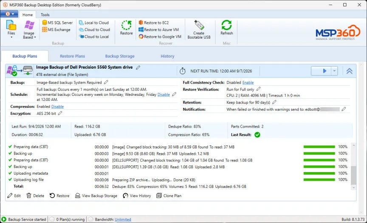Screen dimensions: 367x223
Task: Edit the schedule pencil icon
Action: click(x=174, y=95)
